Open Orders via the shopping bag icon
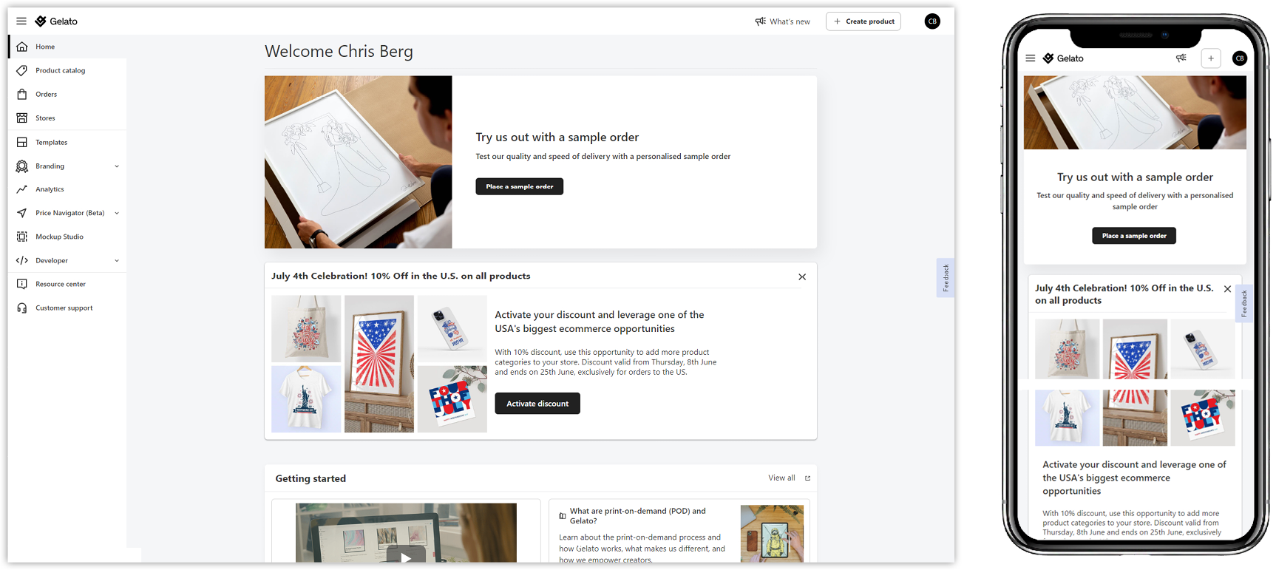 tap(22, 94)
